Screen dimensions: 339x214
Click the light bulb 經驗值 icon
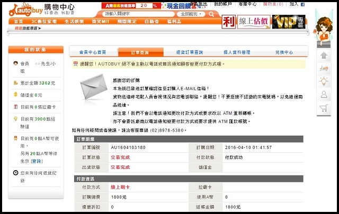click(15, 119)
